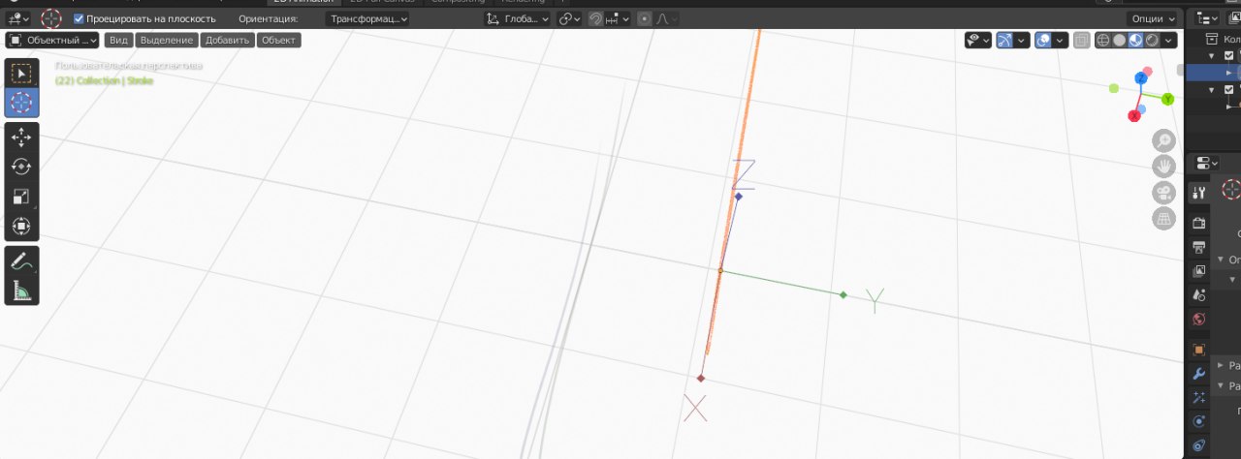Open the Object properties tab
Image resolution: width=1241 pixels, height=459 pixels.
(1199, 350)
